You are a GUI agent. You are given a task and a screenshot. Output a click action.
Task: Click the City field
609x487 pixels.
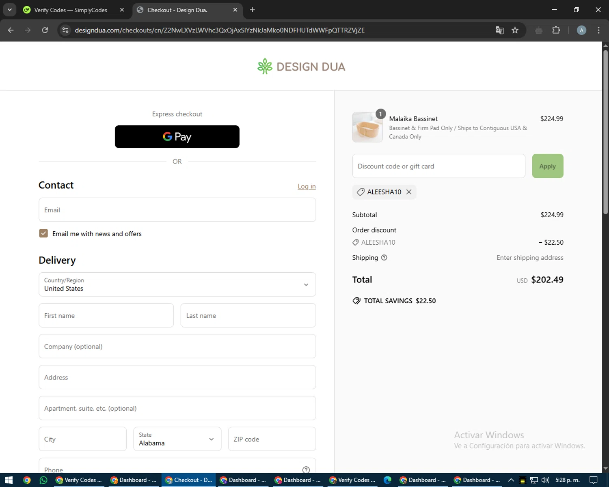coord(83,439)
